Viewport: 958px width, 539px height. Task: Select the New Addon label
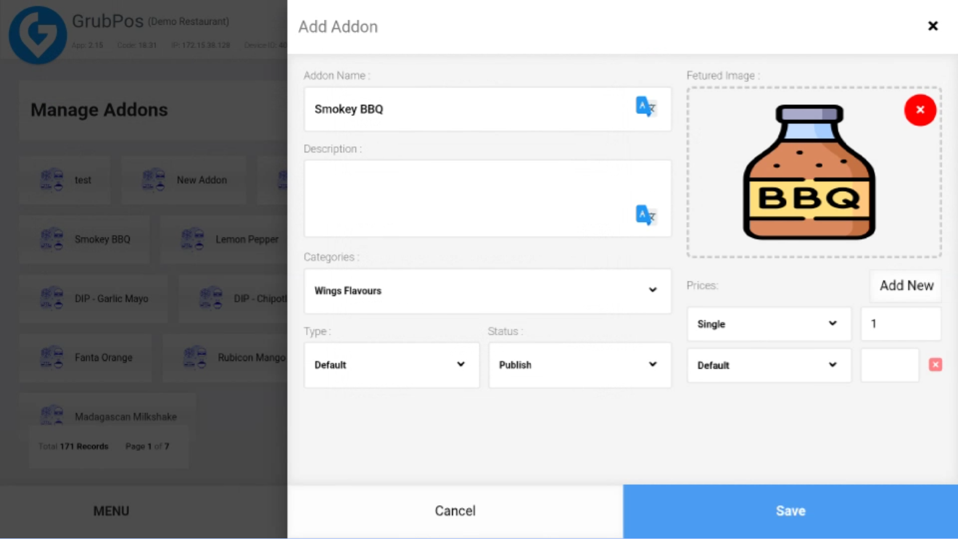tap(202, 180)
